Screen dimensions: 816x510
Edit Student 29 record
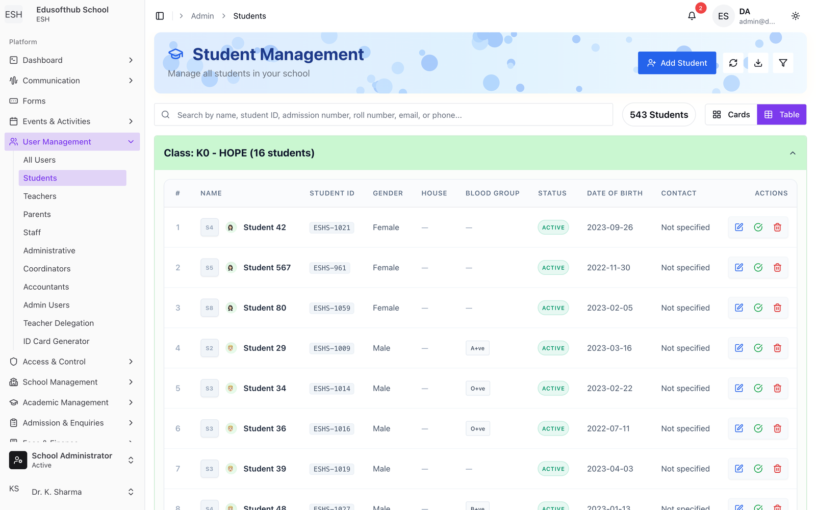tap(738, 348)
